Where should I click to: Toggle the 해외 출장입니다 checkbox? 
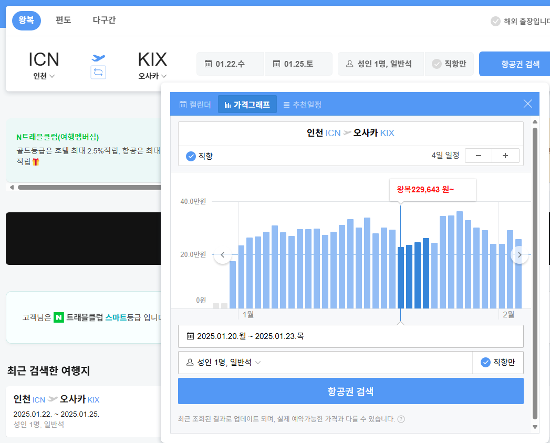495,22
